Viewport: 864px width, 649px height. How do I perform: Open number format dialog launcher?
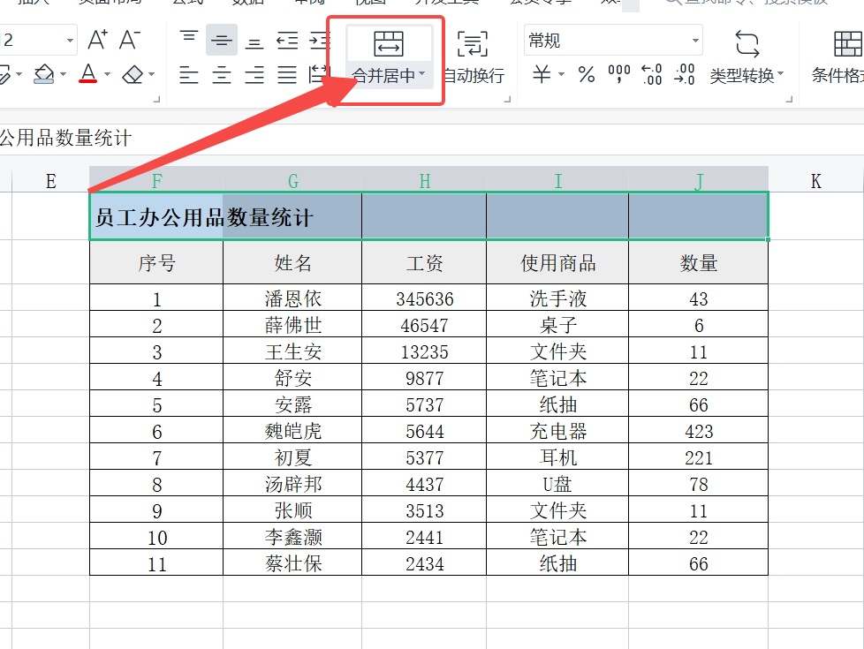click(x=789, y=99)
